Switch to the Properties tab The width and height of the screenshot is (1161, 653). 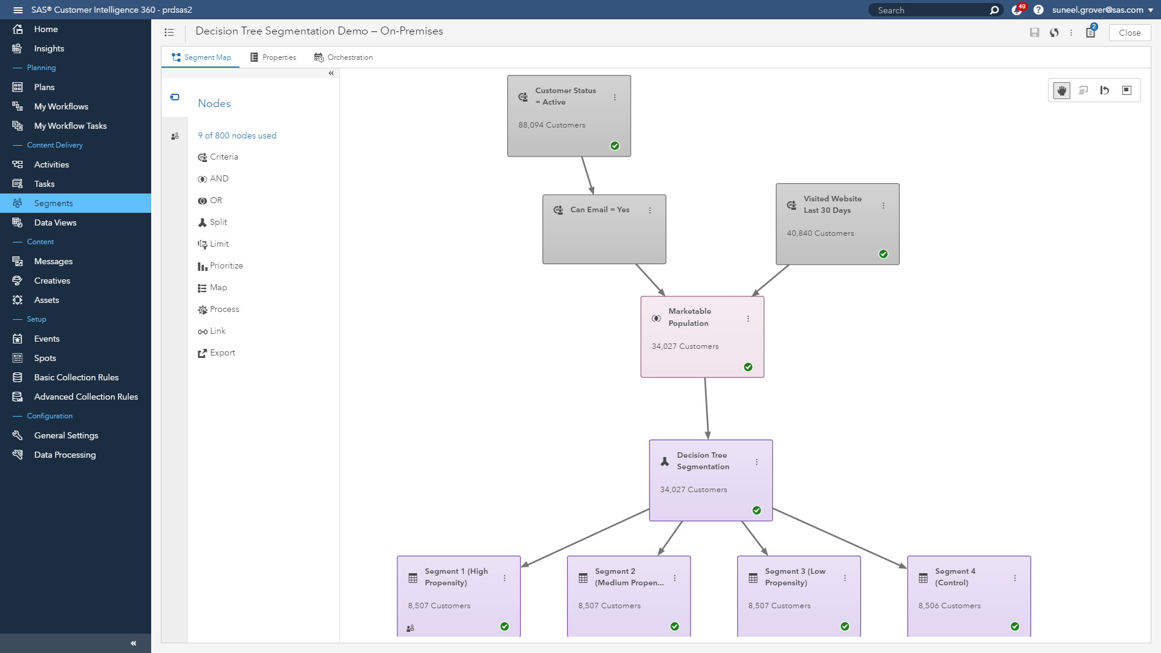tap(279, 57)
